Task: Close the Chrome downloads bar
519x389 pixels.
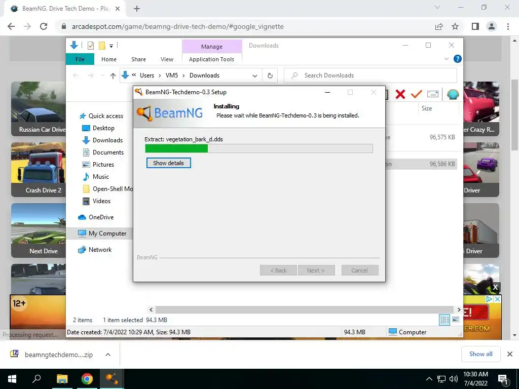Action: coord(510,354)
